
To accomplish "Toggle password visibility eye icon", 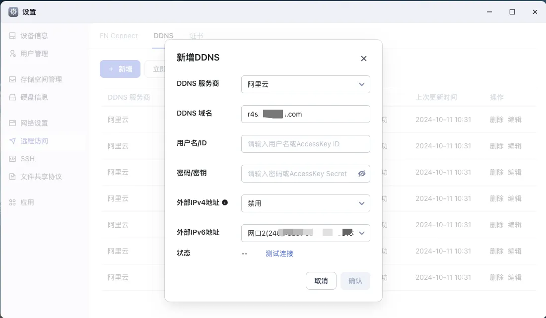I will [361, 174].
